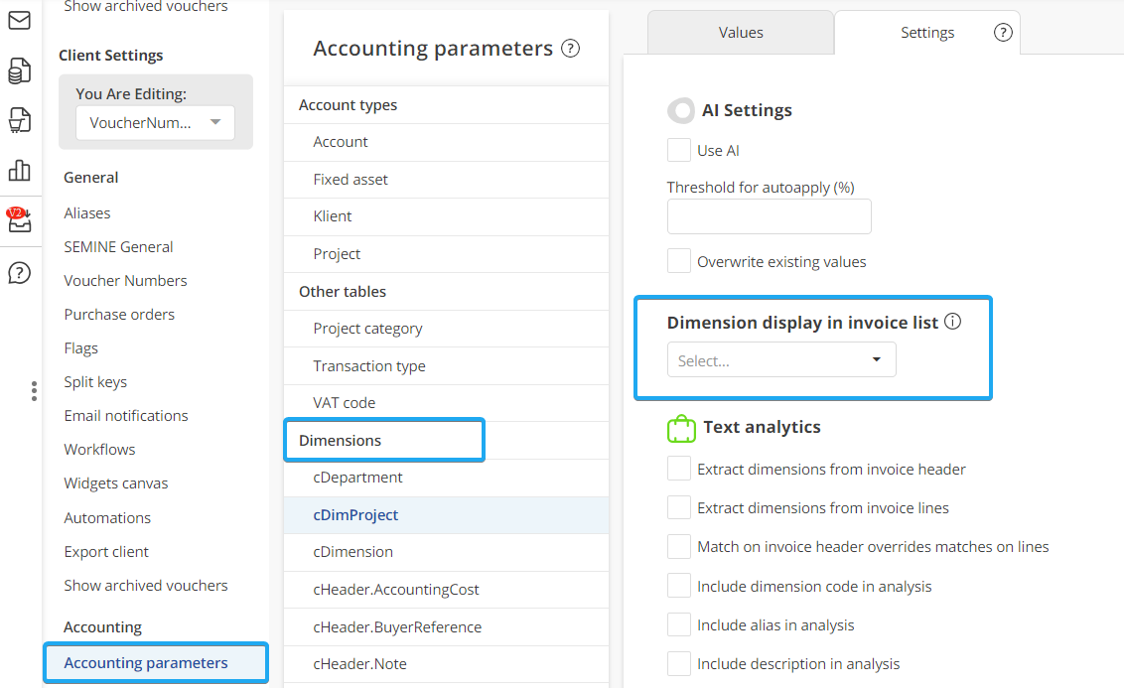Select cDepartment in the Dimensions list
The width and height of the screenshot is (1124, 688).
(x=357, y=478)
